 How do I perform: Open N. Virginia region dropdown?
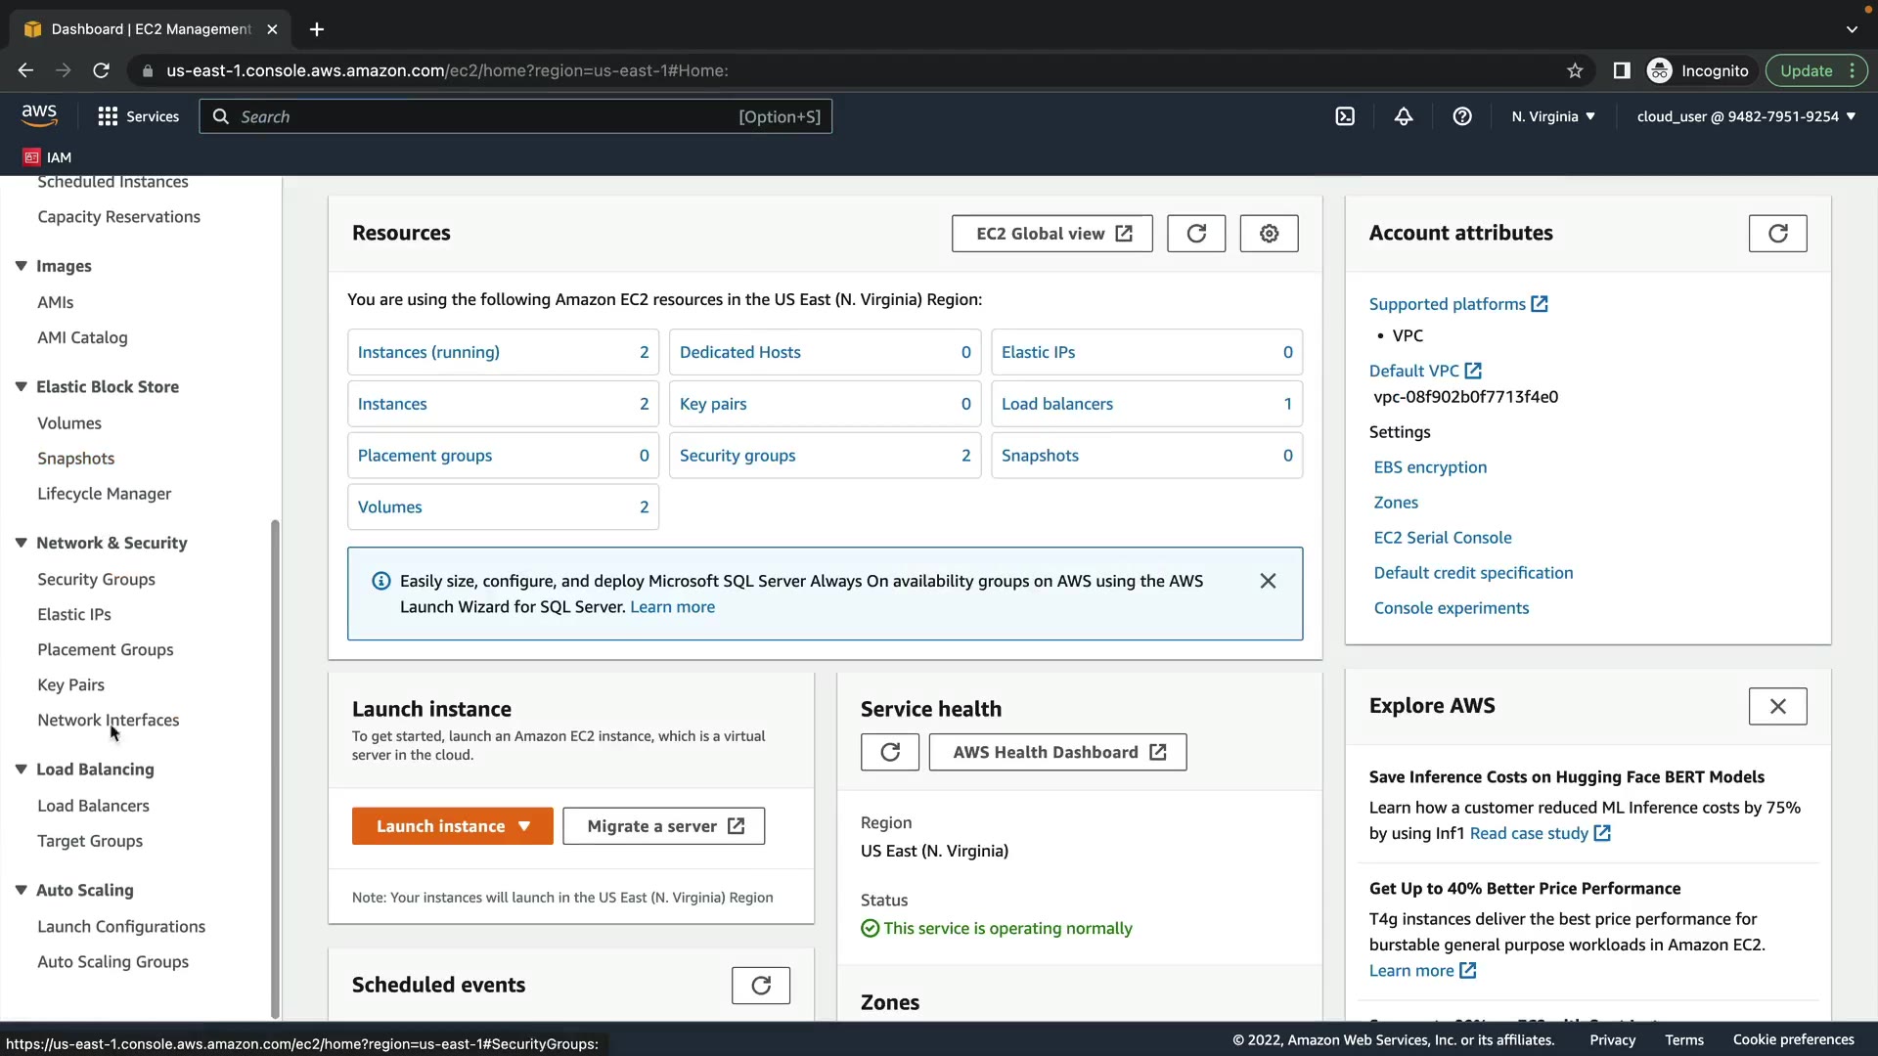point(1552,116)
